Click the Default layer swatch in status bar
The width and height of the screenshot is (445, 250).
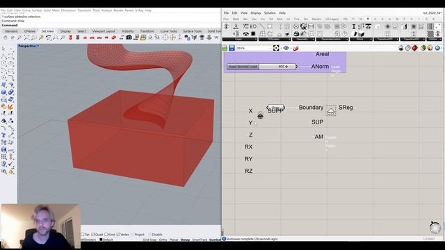coord(101,240)
